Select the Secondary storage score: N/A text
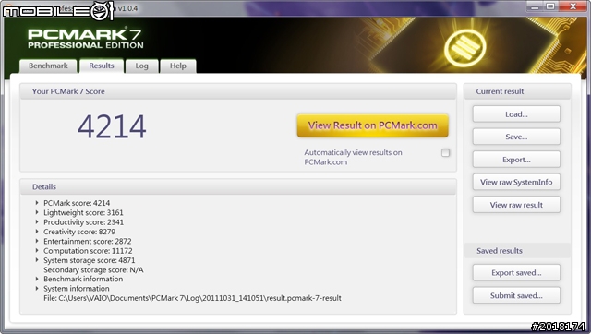Image resolution: width=591 pixels, height=334 pixels. coord(93,270)
